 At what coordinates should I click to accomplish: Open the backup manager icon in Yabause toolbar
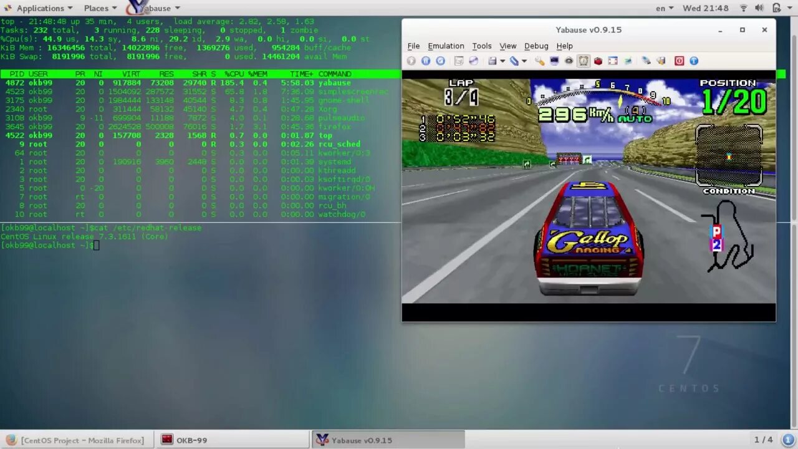647,60
